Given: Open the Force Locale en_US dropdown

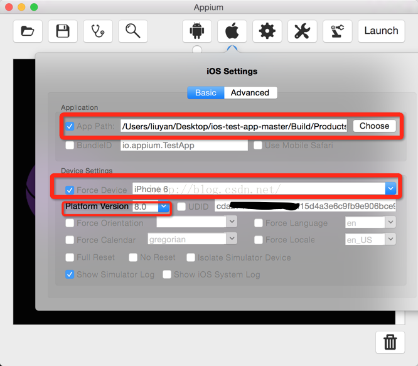Looking at the screenshot, I should [390, 239].
